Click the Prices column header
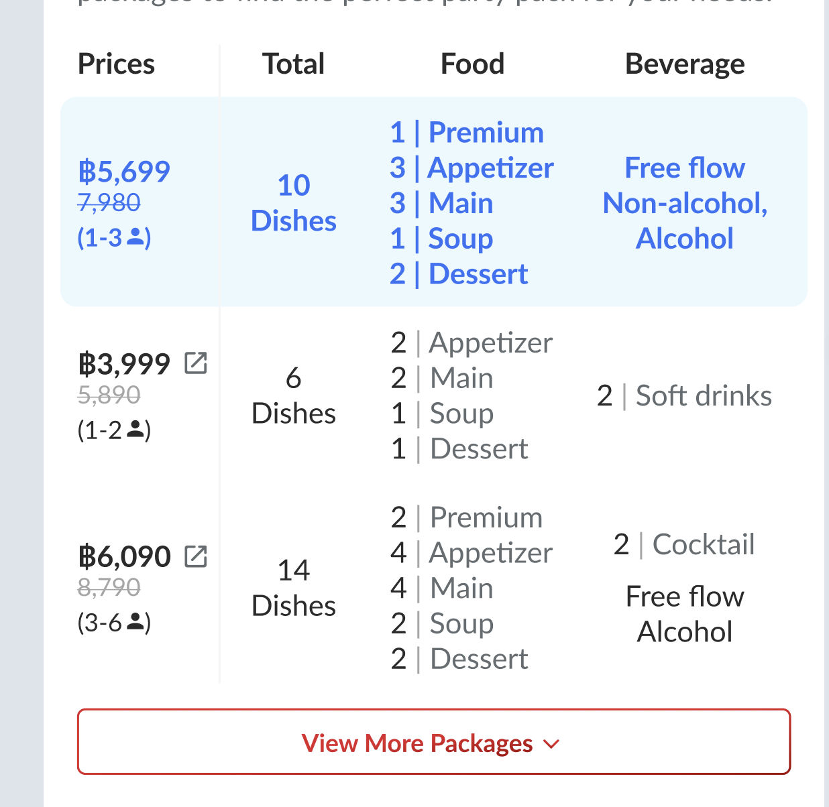This screenshot has width=829, height=807. coord(116,64)
